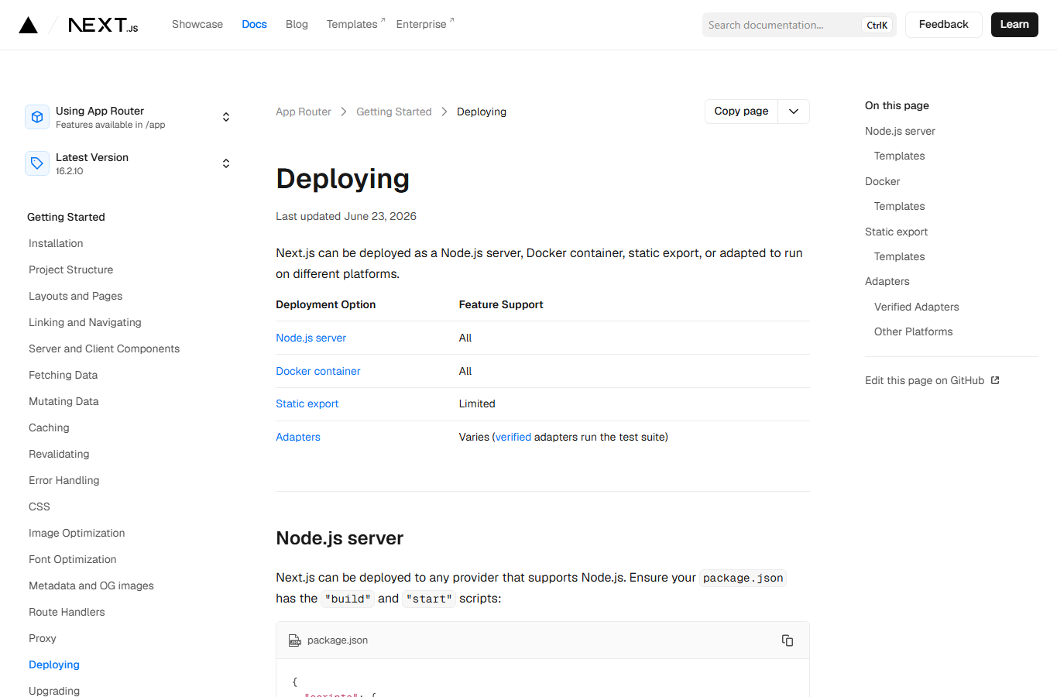Jump to Templates under Docker outline

pyautogui.click(x=900, y=207)
